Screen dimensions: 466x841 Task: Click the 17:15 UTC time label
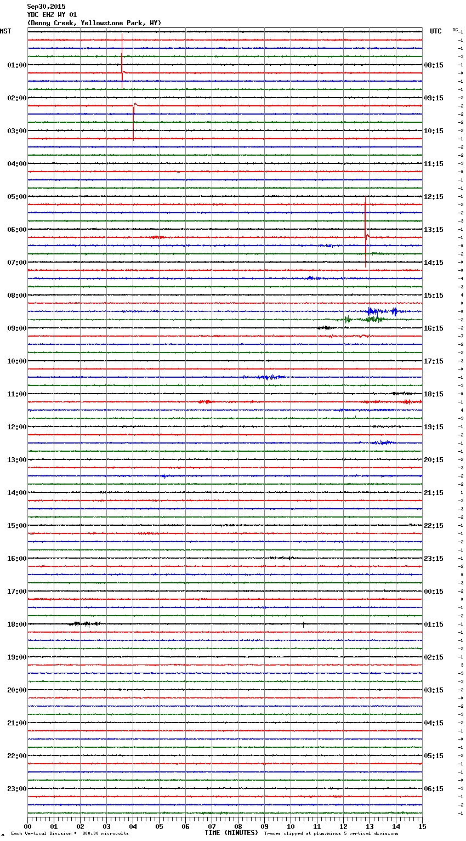click(x=434, y=361)
